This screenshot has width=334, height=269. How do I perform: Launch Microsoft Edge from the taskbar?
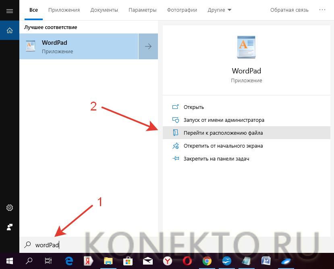point(69,261)
